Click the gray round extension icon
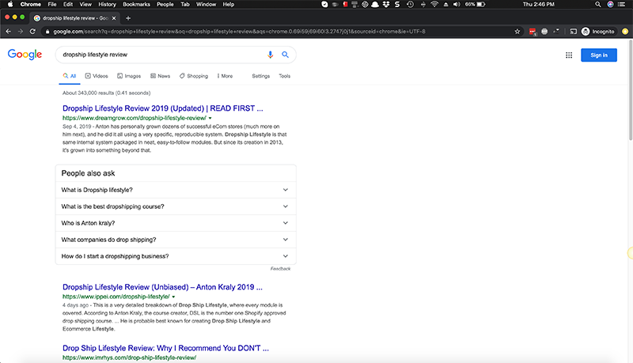This screenshot has height=363, width=633. pos(544,32)
